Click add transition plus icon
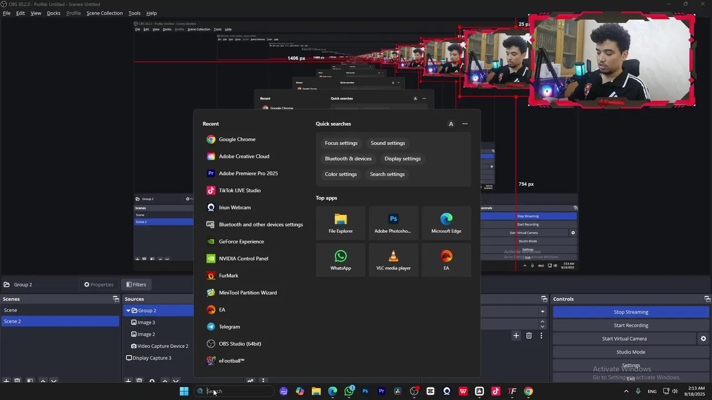This screenshot has width=712, height=400. click(516, 336)
